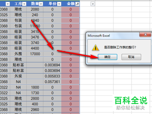152x114 pixels.
Task: Select the 理线 cell in the 2080 row
Action: point(18,9)
